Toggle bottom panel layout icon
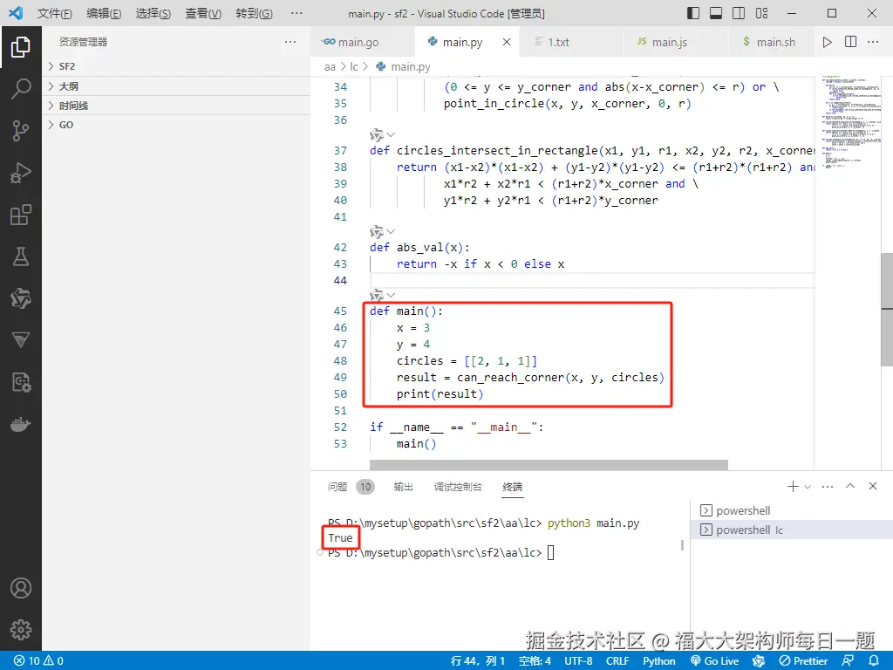893x670 pixels. 716,12
